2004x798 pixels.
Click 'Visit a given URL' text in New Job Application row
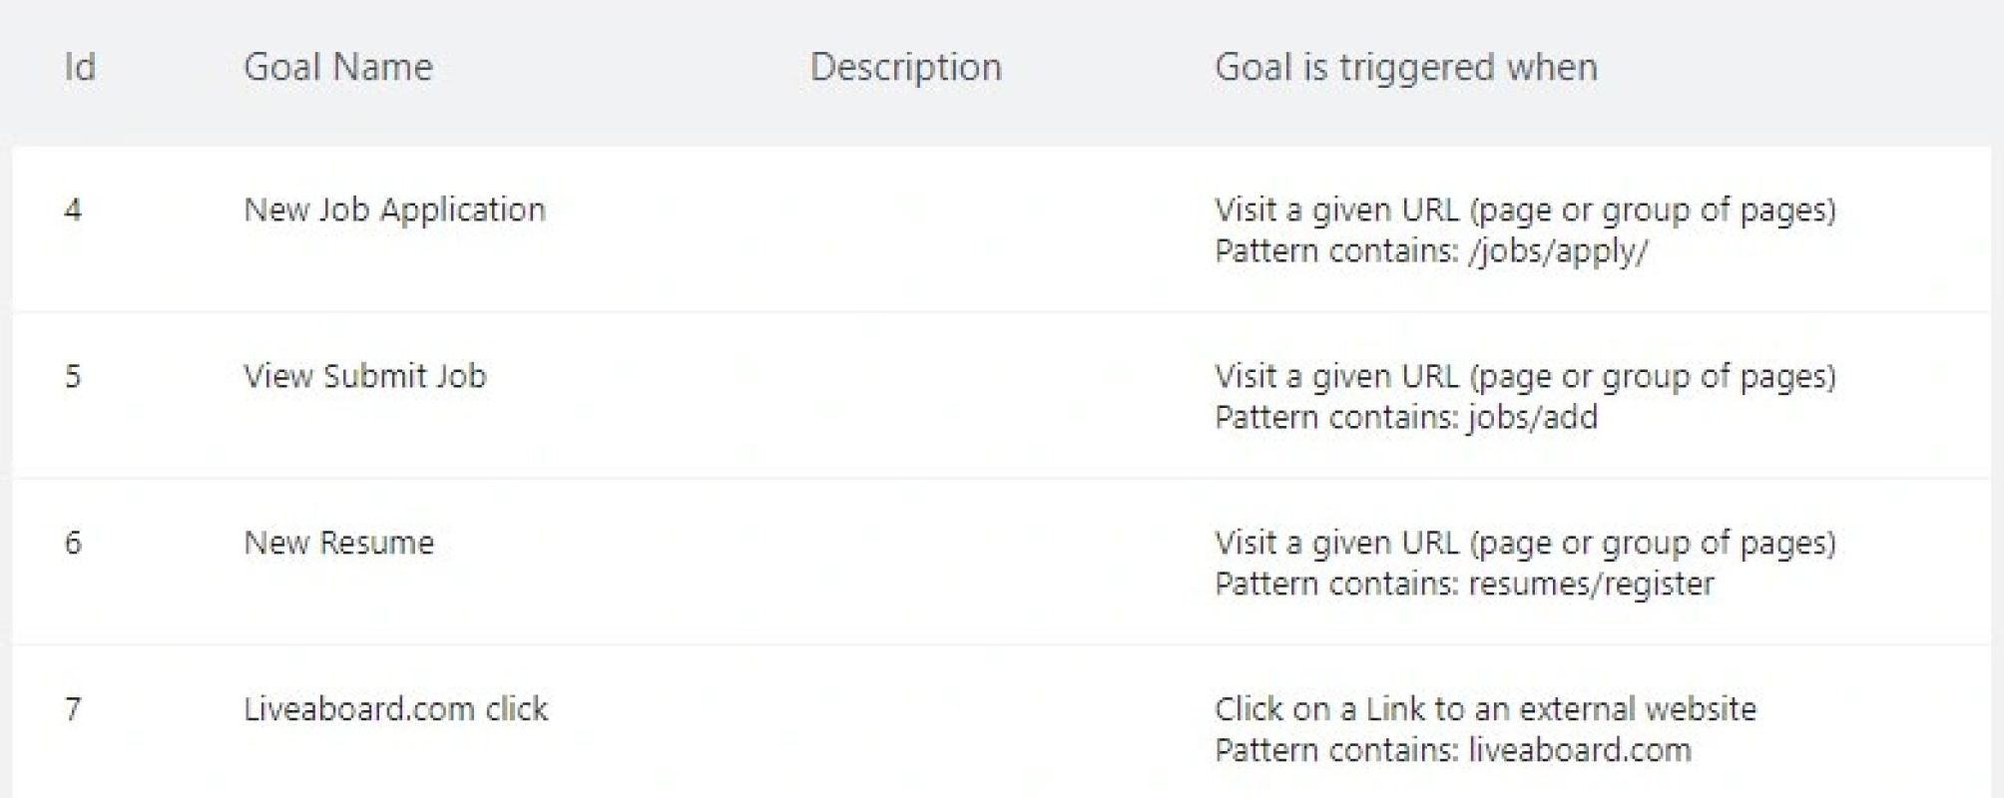[x=1336, y=209]
